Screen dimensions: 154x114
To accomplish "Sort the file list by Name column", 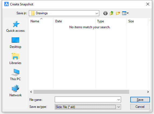I will pyautogui.click(x=41, y=21).
